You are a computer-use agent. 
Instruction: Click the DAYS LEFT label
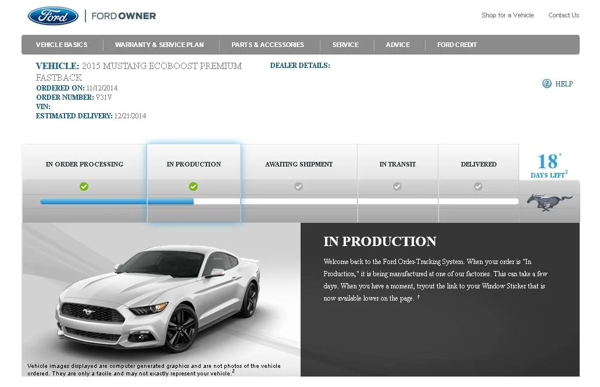pos(548,175)
